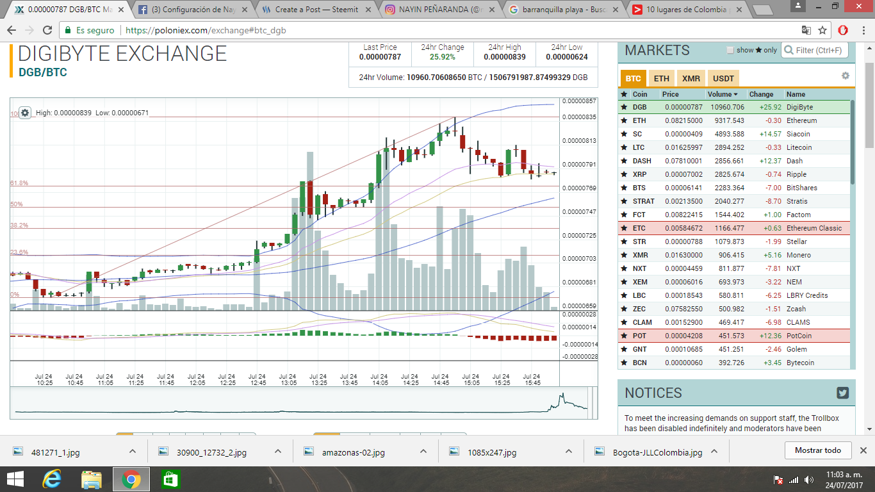Sort markets by the Name column header

coord(796,94)
